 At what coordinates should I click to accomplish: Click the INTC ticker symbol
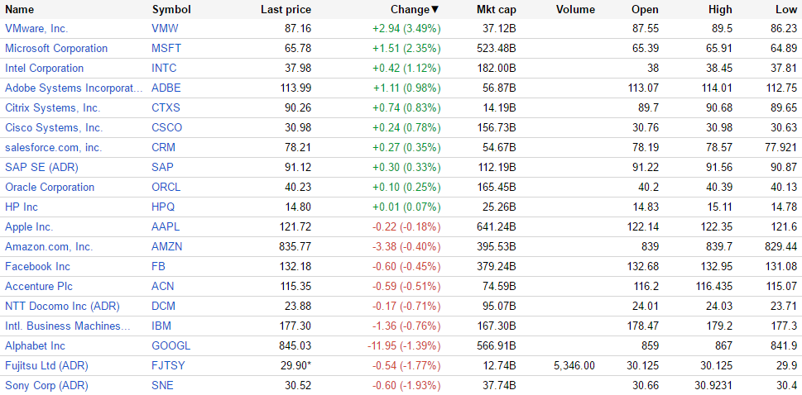pos(164,68)
